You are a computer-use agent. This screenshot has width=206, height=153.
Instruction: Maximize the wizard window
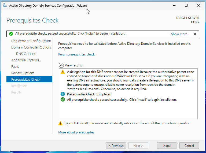(186, 5)
